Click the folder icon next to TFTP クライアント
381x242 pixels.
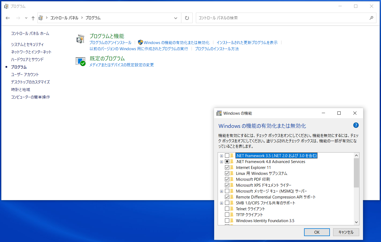(232, 215)
